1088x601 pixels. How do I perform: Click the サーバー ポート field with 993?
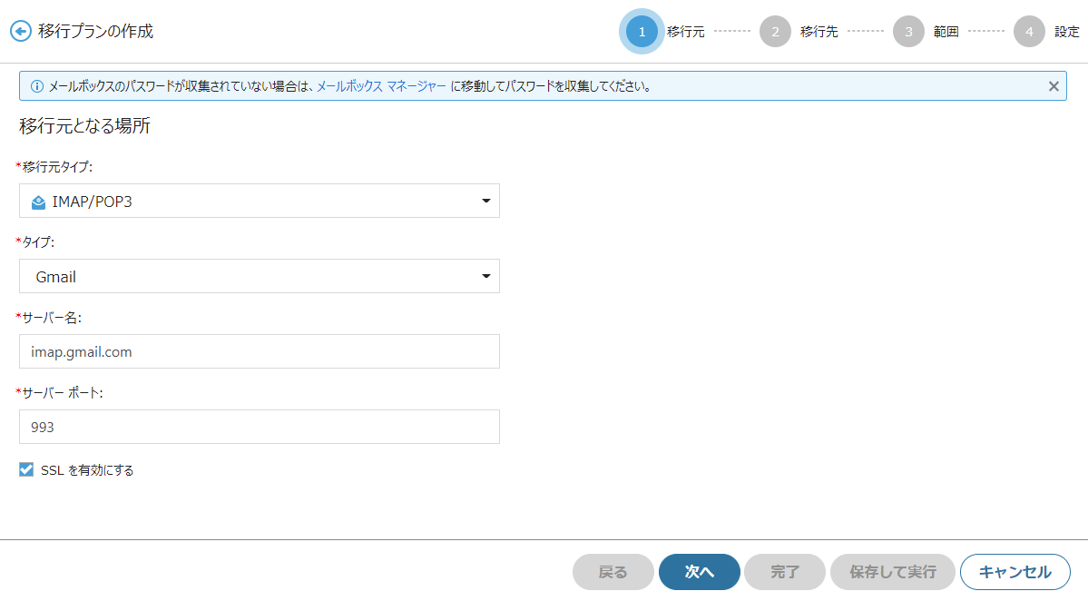pyautogui.click(x=260, y=427)
